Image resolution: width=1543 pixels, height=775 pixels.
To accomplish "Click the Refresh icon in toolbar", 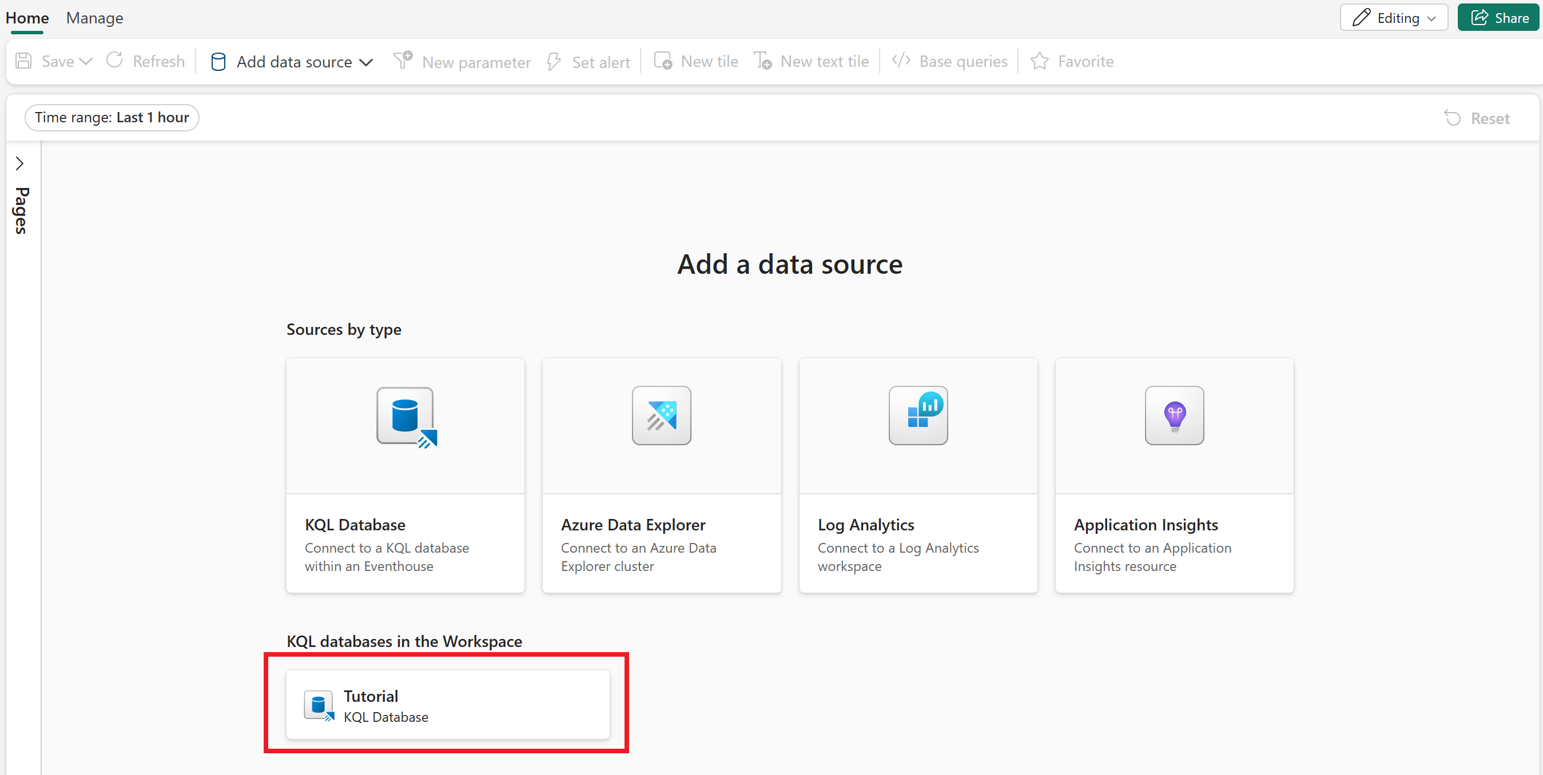I will coord(114,61).
